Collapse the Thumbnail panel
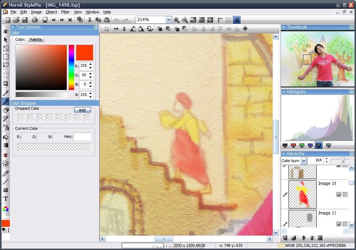This screenshot has width=356, height=250. 284,27
